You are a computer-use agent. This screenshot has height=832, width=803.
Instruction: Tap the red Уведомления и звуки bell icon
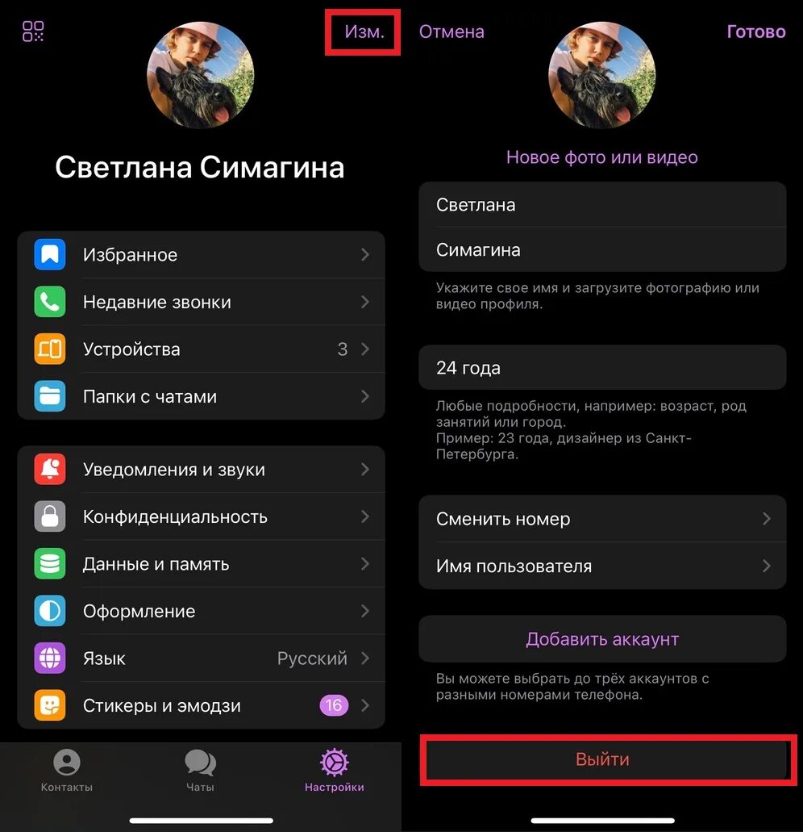pos(50,469)
